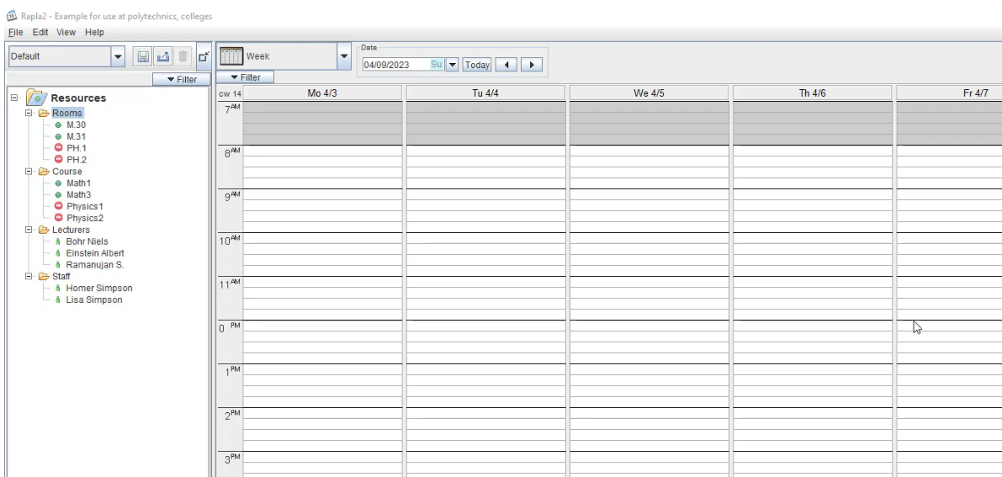
Task: Click the Course folder icon
Action: 44,172
